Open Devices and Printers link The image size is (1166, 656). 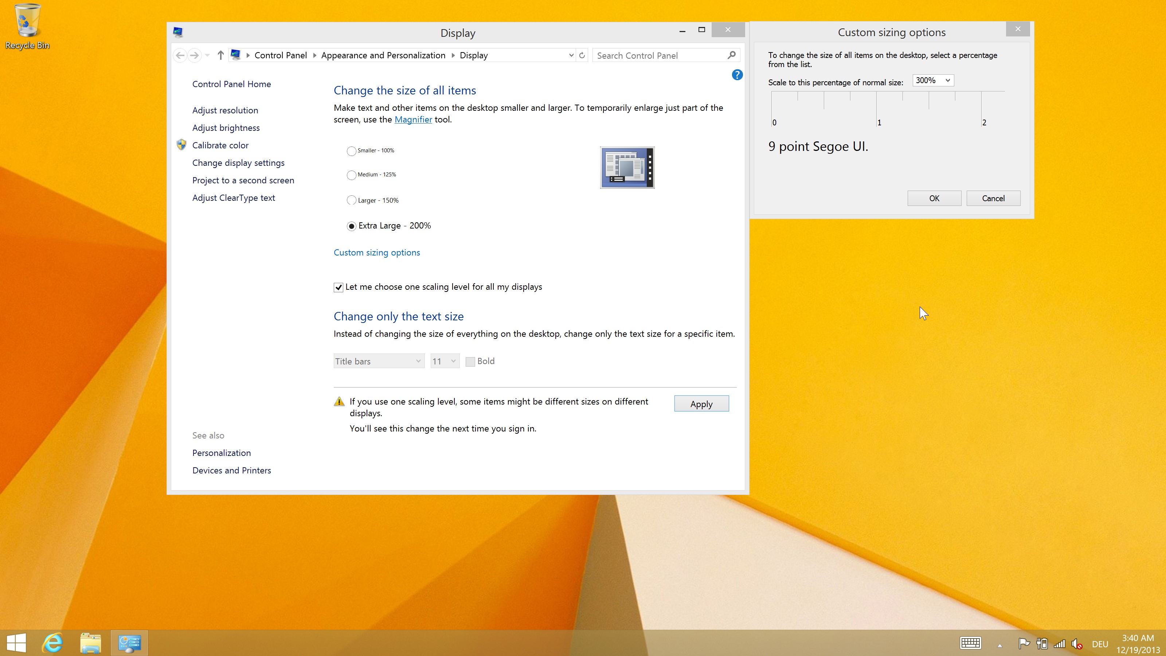[x=231, y=470]
